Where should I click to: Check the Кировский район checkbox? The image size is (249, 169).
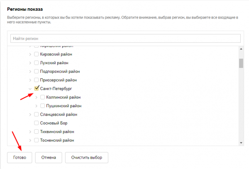37,54
